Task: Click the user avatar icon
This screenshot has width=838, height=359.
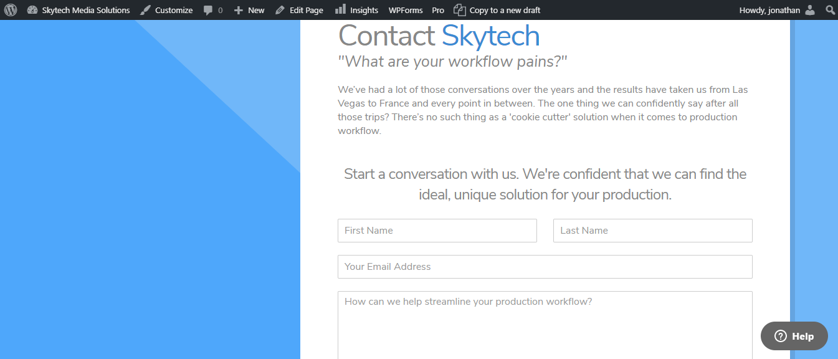Action: (x=809, y=10)
